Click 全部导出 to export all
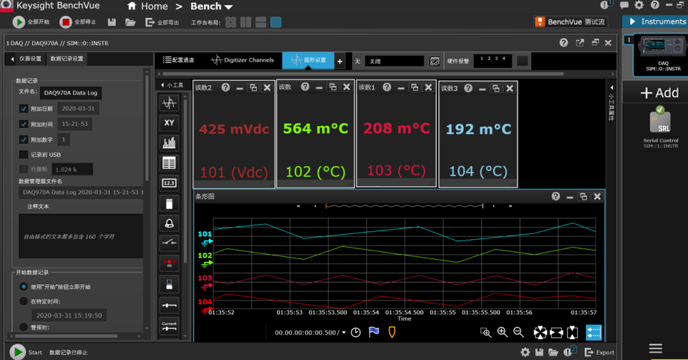Screen dimensions: 688x360 click(162, 22)
